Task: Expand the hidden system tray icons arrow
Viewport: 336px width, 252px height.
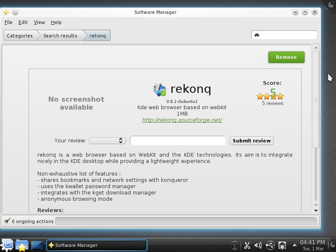Action: click(x=294, y=245)
